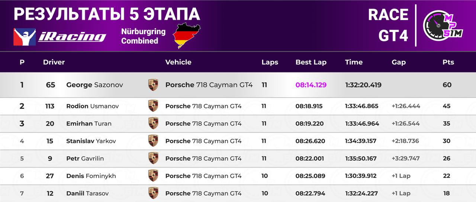Click the Porsche badge in Denis Fominykh's row
Screen dimensions: 476x202
tap(153, 176)
